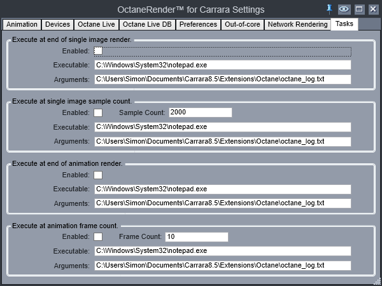Edit Arguments field for end of single image render
Image resolution: width=382 pixels, height=286 pixels.
click(223, 79)
